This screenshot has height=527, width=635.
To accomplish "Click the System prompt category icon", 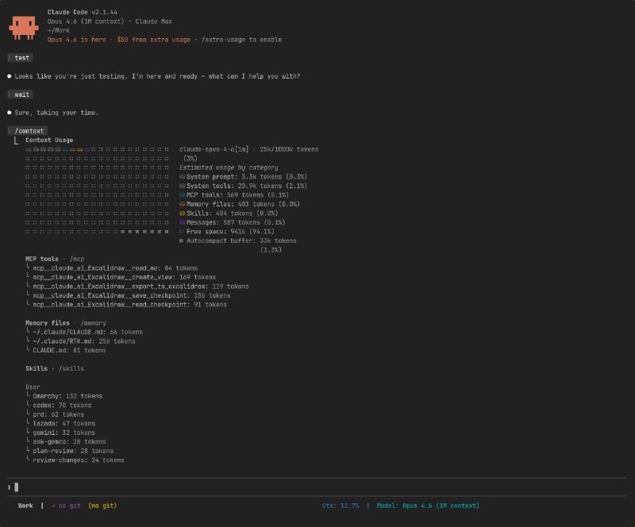I will coord(183,177).
